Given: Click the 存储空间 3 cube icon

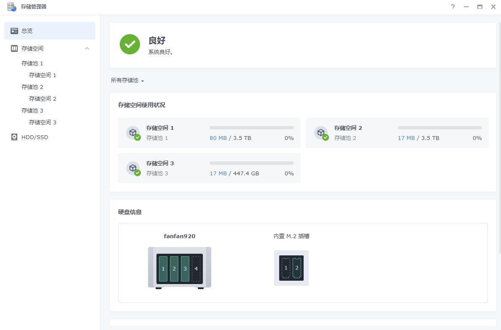Looking at the screenshot, I should click(x=134, y=167).
